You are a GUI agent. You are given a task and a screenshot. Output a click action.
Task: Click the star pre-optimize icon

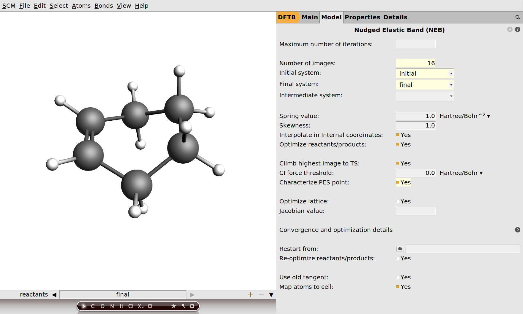coord(174,306)
